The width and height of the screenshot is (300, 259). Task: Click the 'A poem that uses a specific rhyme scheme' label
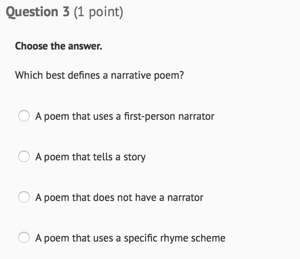[130, 237]
